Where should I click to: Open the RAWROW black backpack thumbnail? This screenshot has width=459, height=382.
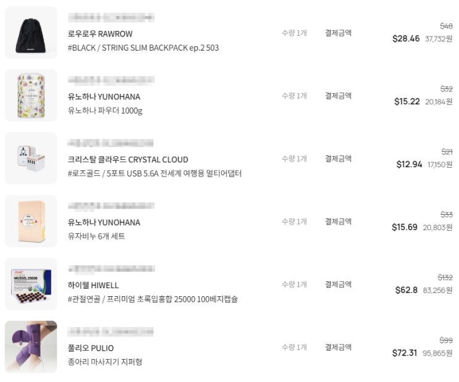(x=31, y=33)
